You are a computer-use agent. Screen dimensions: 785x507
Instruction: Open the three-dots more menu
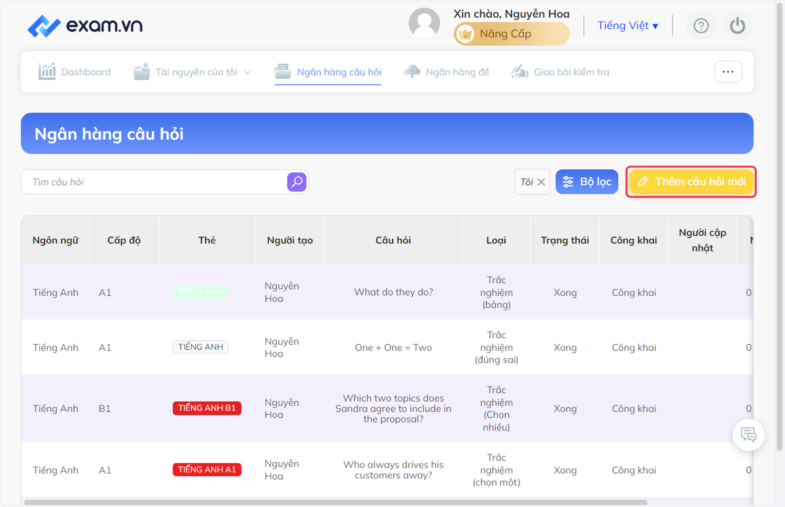coord(728,72)
